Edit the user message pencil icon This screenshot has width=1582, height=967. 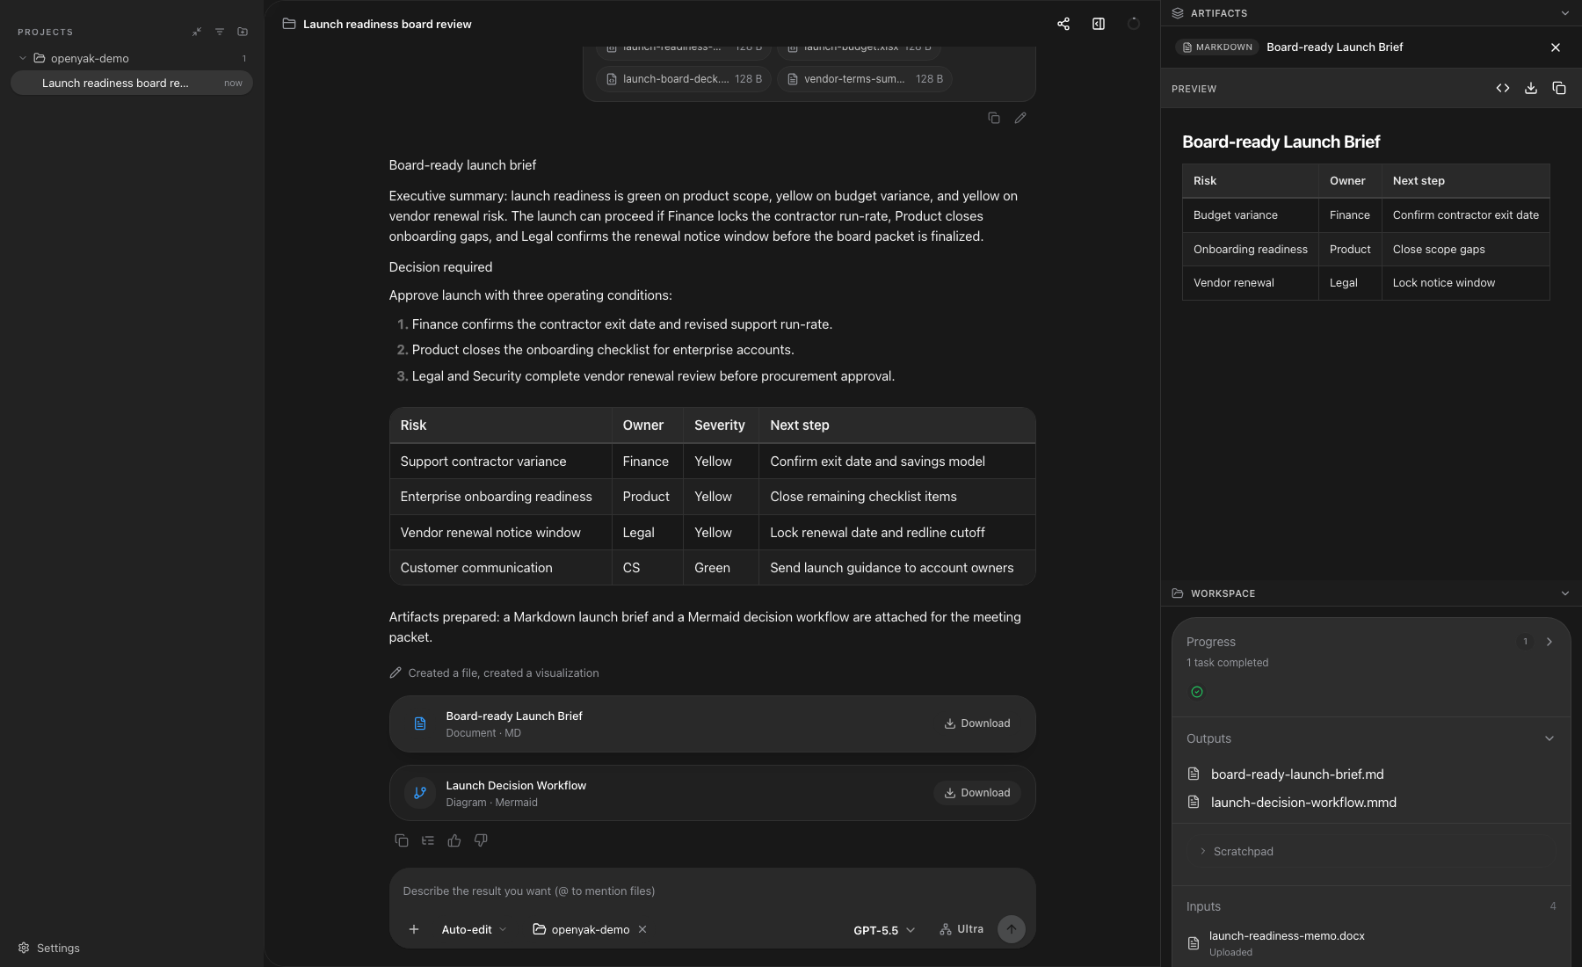pos(1020,118)
